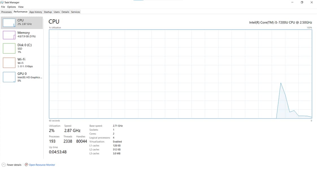
Task: Open Resource Monitor link
Action: [x=42, y=165]
